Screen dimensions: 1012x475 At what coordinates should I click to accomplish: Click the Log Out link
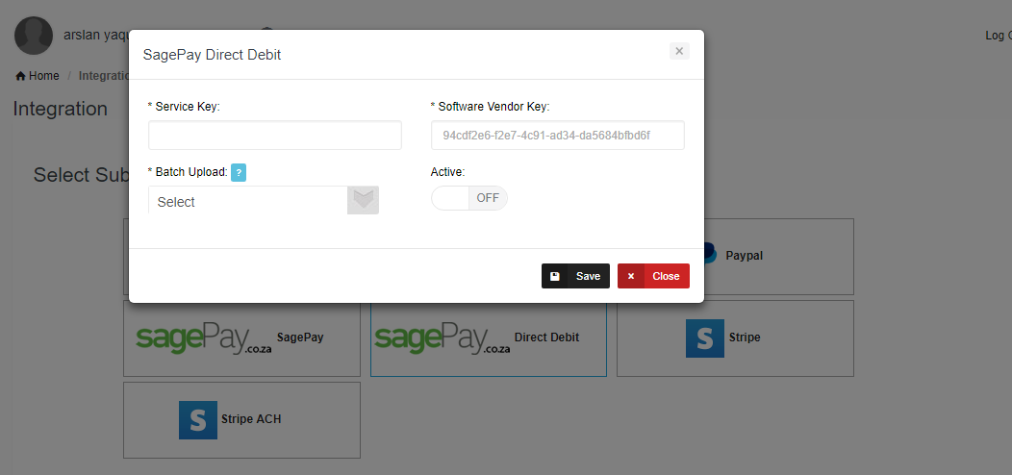pyautogui.click(x=998, y=36)
